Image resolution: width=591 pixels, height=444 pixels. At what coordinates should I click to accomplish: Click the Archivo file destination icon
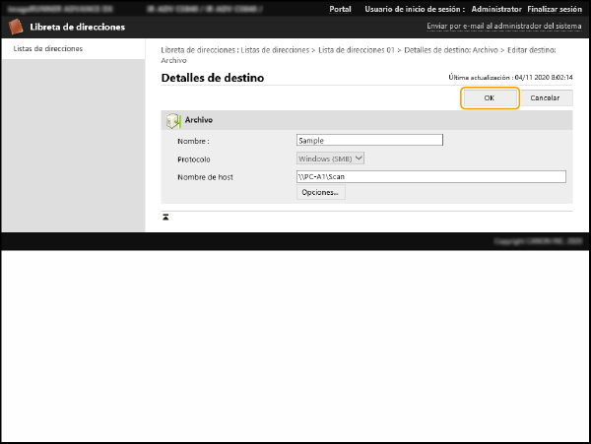pos(172,120)
